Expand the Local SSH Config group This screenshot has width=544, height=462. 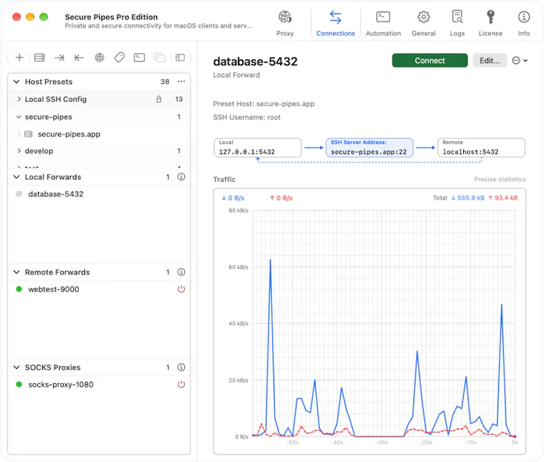(x=19, y=99)
